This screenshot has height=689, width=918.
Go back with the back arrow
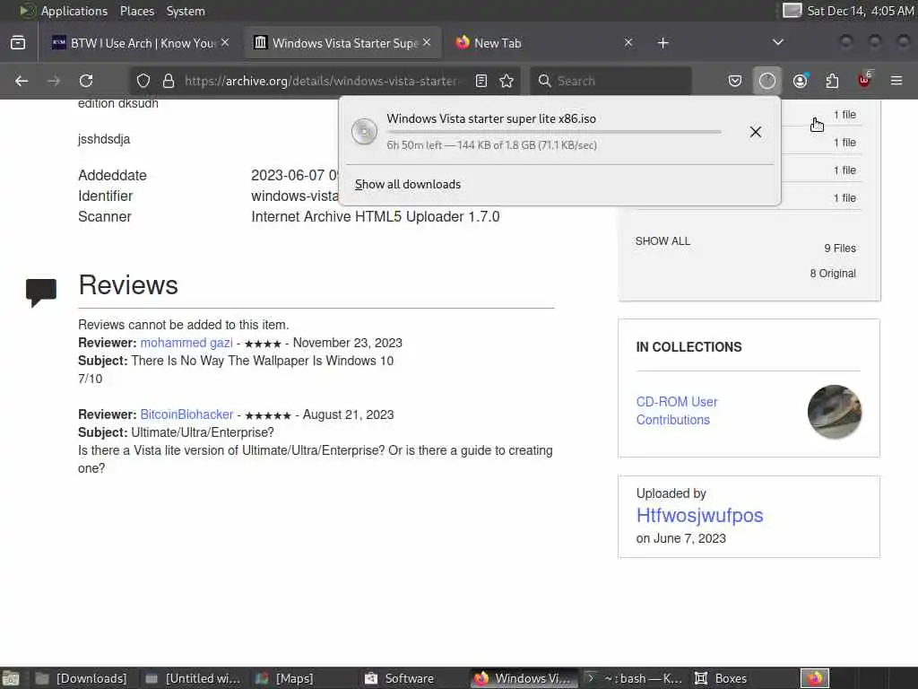22,81
